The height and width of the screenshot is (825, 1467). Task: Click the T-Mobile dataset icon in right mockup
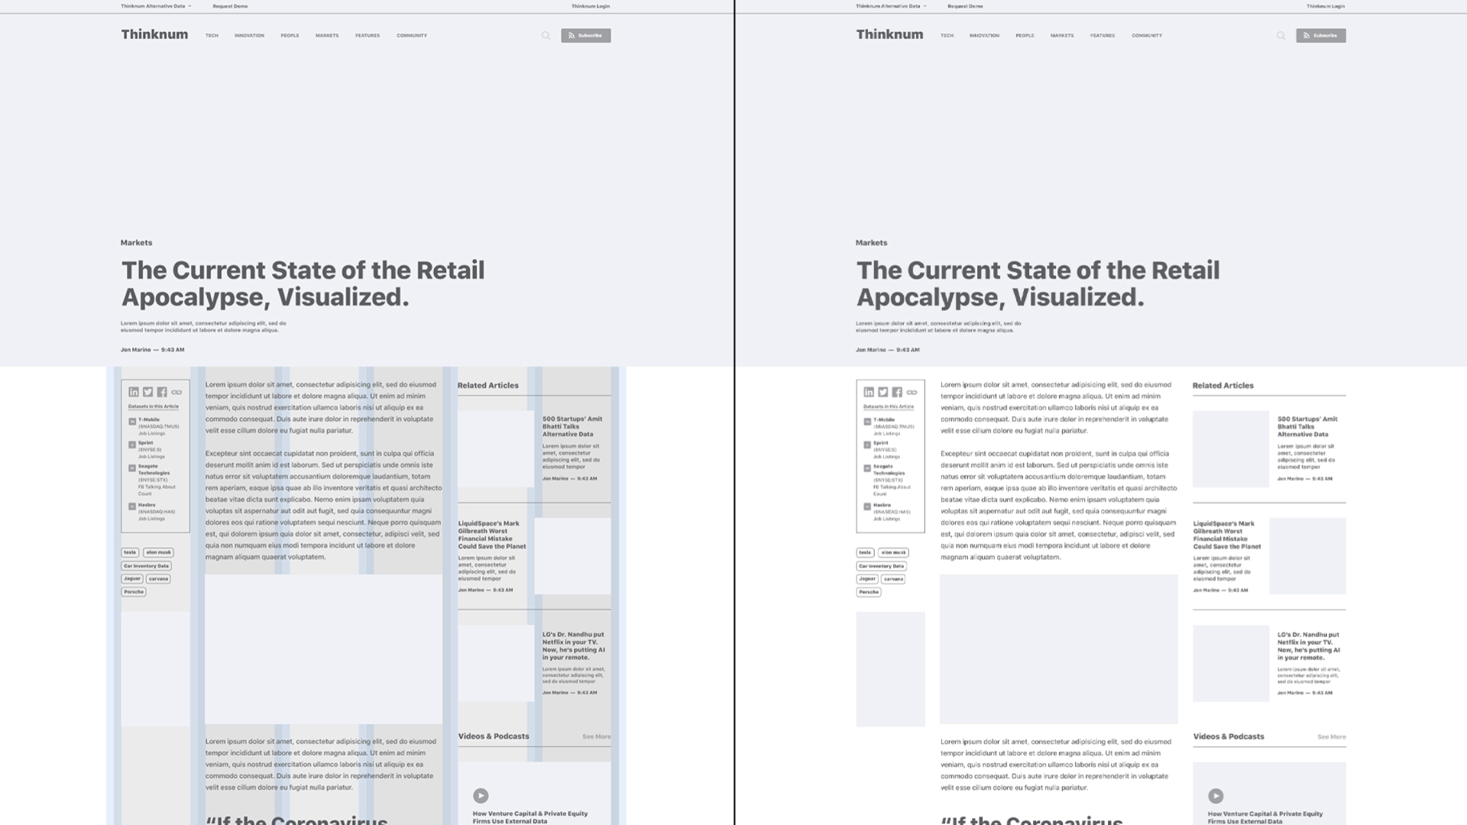[867, 422]
